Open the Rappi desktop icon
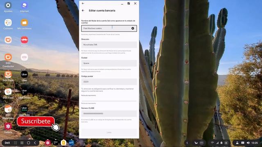The height and width of the screenshot is (147, 262). [x=24, y=40]
